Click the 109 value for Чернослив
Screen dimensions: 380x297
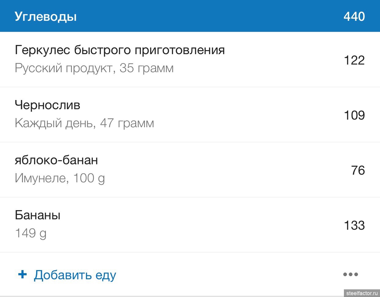pyautogui.click(x=354, y=115)
